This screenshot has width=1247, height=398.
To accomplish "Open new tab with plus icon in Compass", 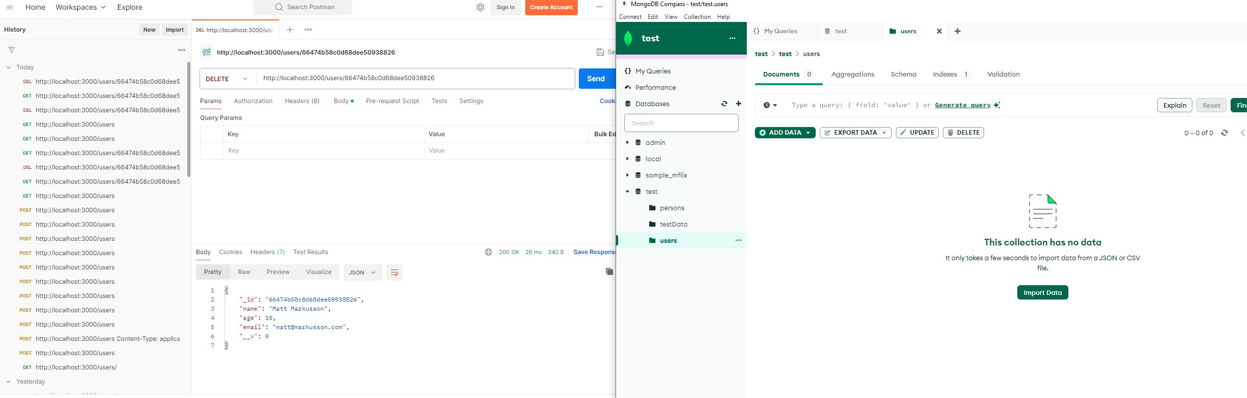I will pyautogui.click(x=957, y=31).
